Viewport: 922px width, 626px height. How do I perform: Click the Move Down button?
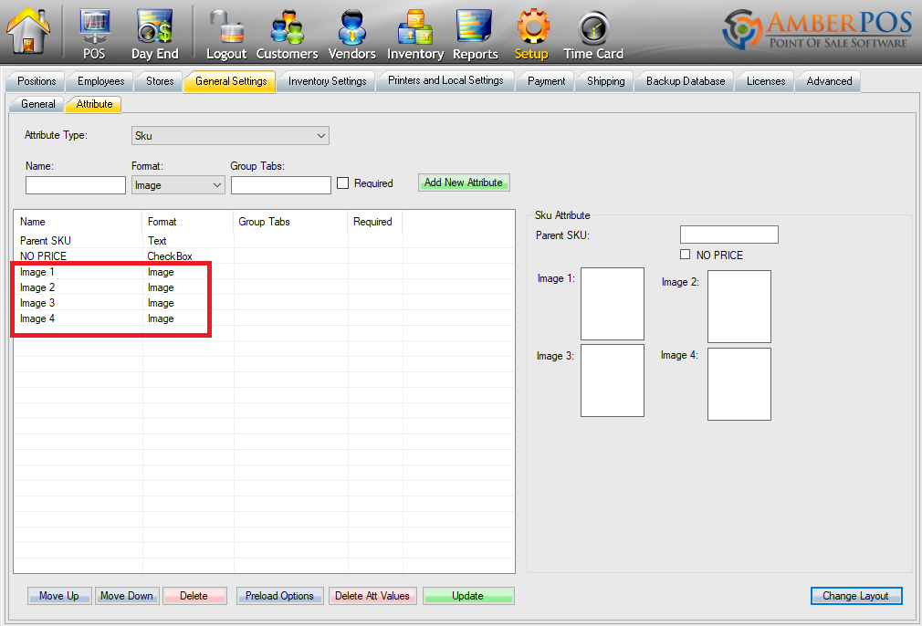click(126, 596)
